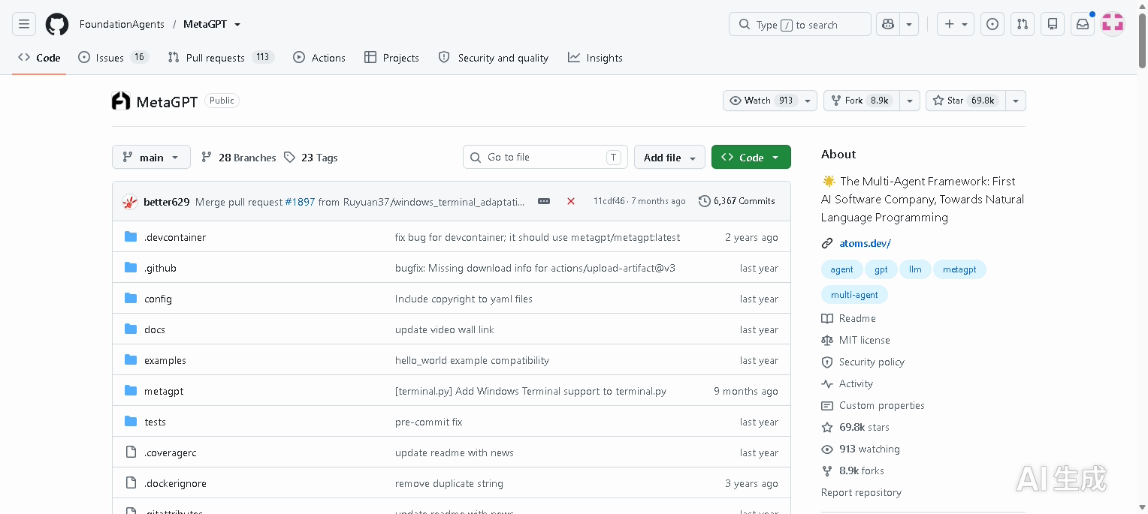Click the tag icon next to 23 Tags
The image size is (1148, 514).
click(290, 158)
